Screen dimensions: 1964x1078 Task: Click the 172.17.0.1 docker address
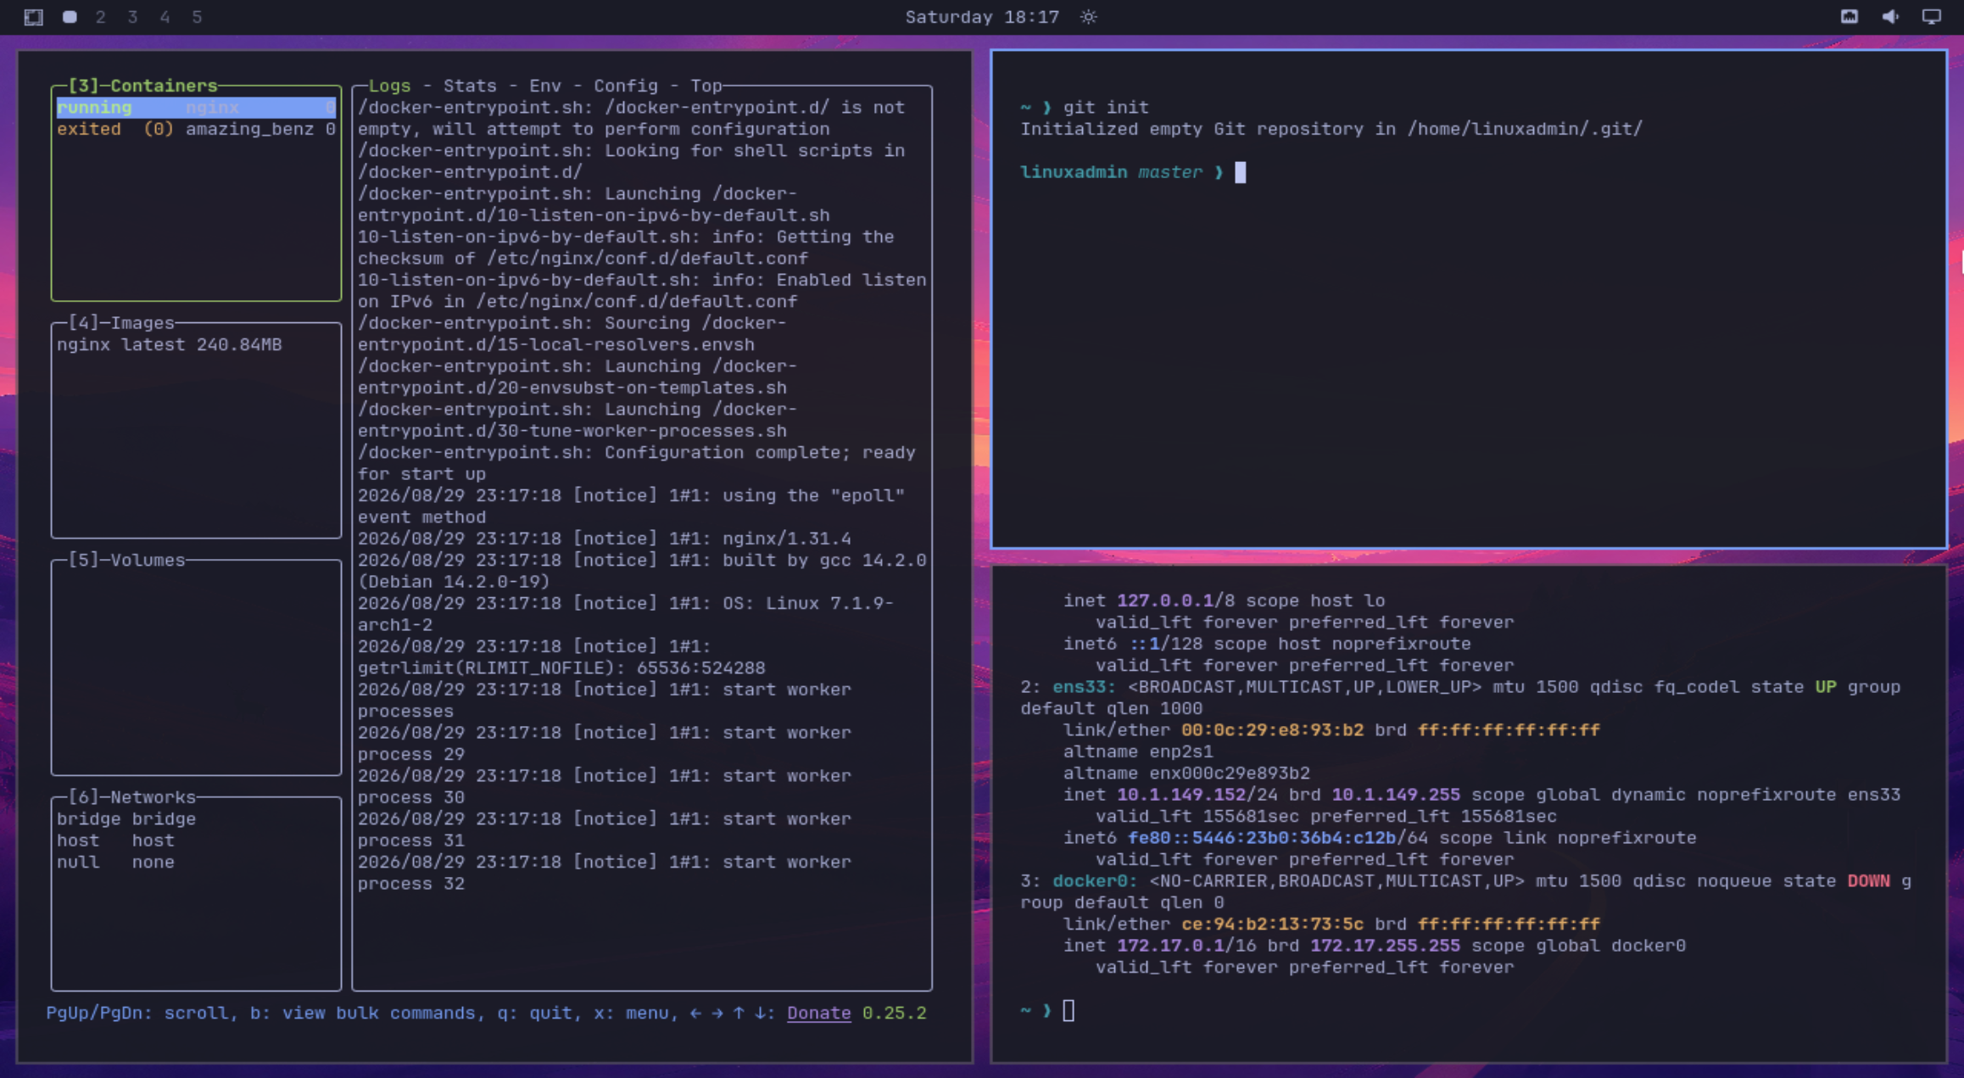pos(1170,946)
